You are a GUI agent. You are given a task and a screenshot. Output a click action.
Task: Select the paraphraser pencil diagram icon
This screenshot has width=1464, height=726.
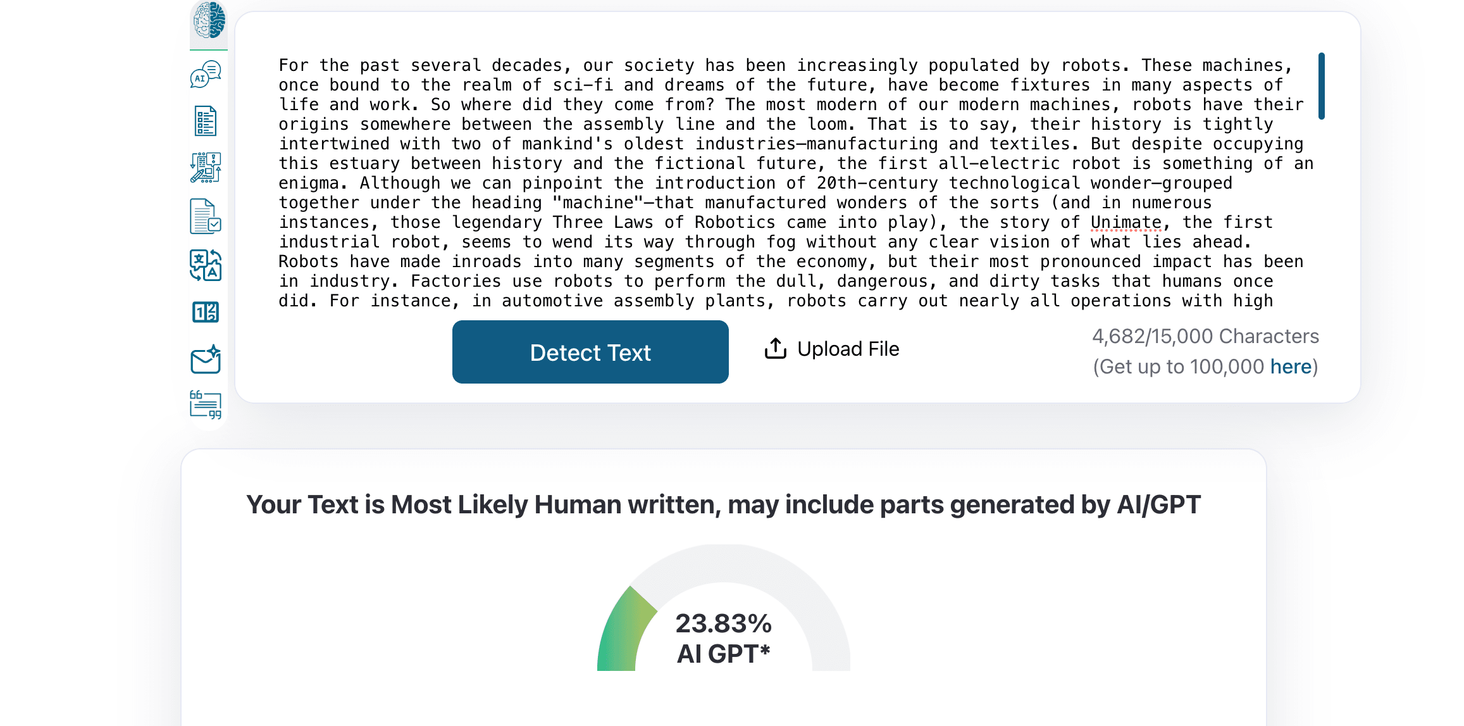tap(206, 168)
